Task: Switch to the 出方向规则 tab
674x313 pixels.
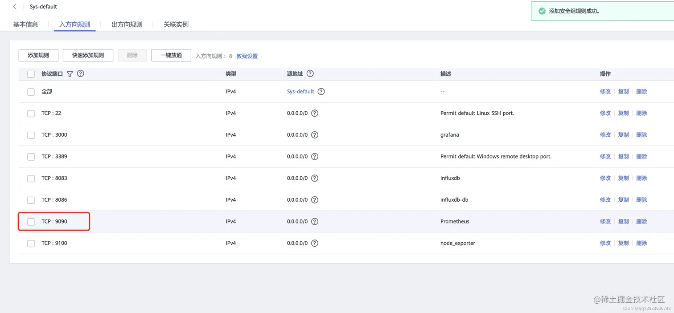Action: [127, 24]
